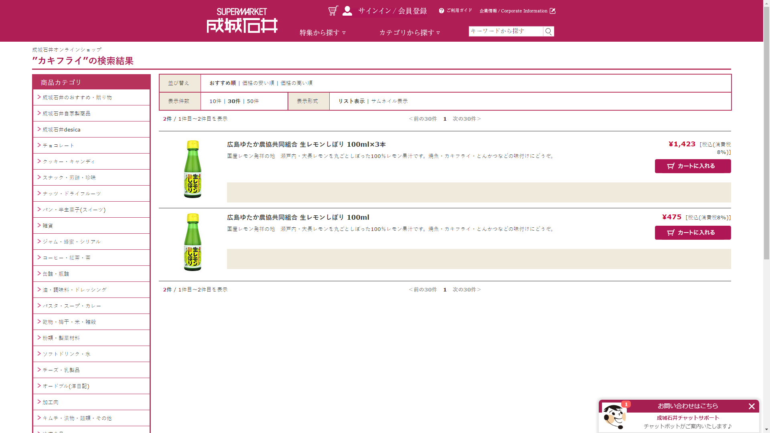This screenshot has height=433, width=770.
Task: Open 缶詰・瓶詰 category in sidebar
Action: [x=56, y=274]
